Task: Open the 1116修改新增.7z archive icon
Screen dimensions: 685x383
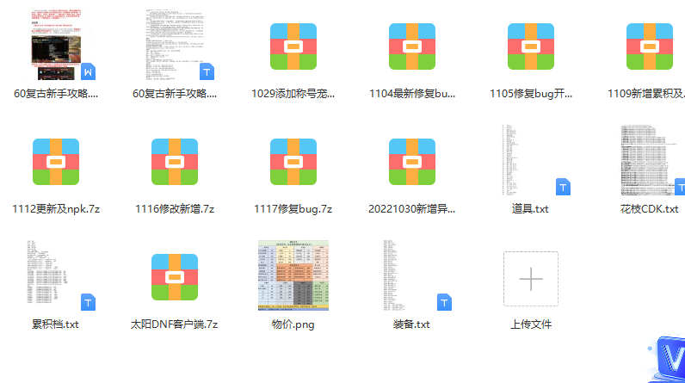Action: [x=175, y=162]
